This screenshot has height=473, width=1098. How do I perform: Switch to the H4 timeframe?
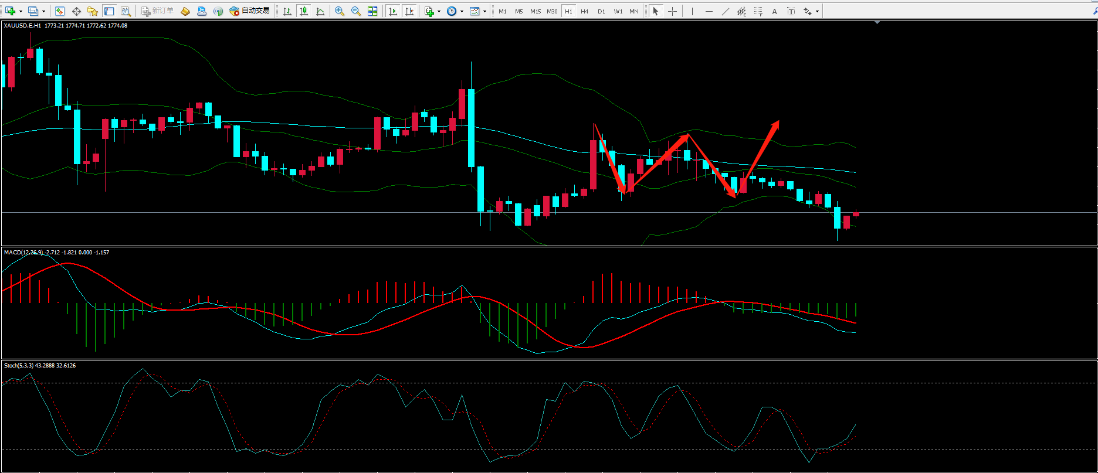(585, 11)
